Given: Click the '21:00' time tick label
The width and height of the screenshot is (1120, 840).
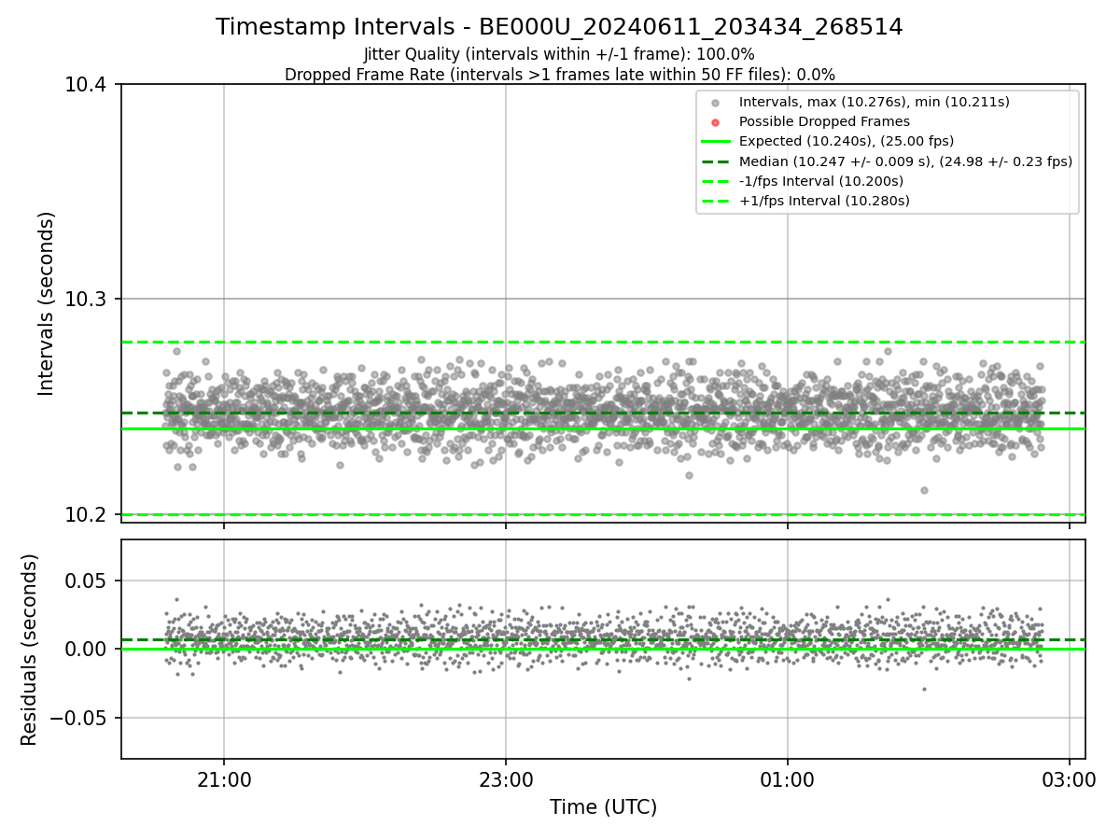Looking at the screenshot, I should (224, 779).
